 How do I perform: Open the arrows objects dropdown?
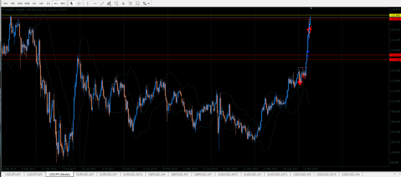(145, 3)
